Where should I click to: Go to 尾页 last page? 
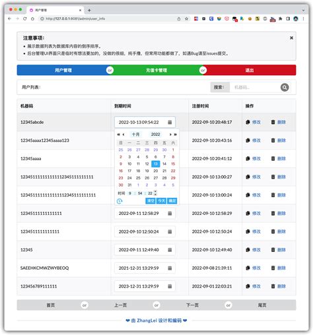(x=262, y=305)
